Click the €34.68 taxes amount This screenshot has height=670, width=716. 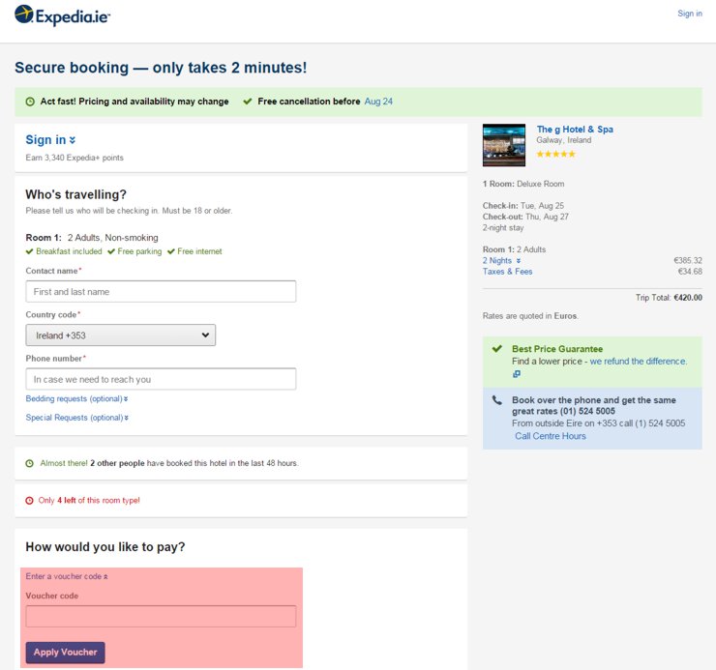point(690,272)
